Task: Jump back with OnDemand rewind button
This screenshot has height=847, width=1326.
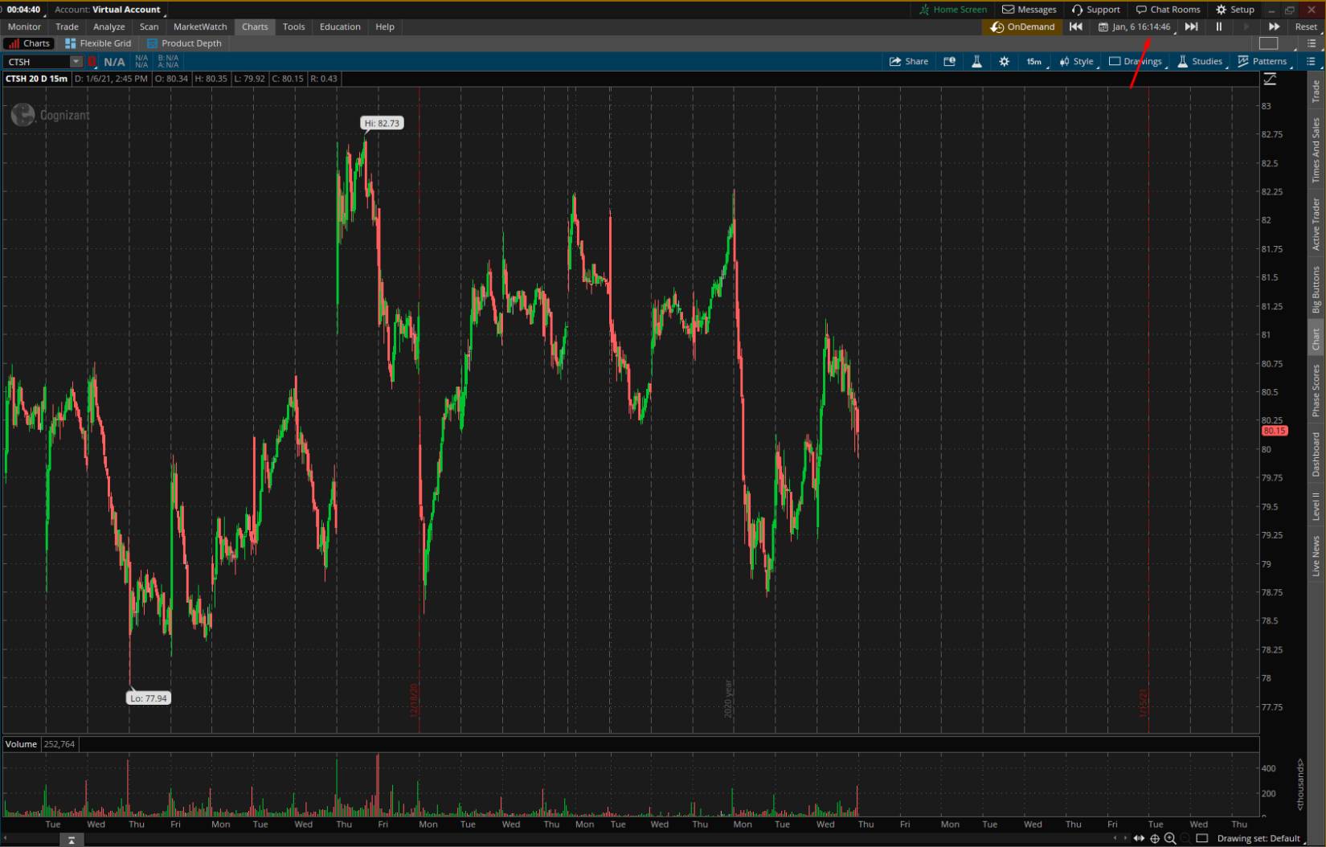Action: click(1075, 27)
